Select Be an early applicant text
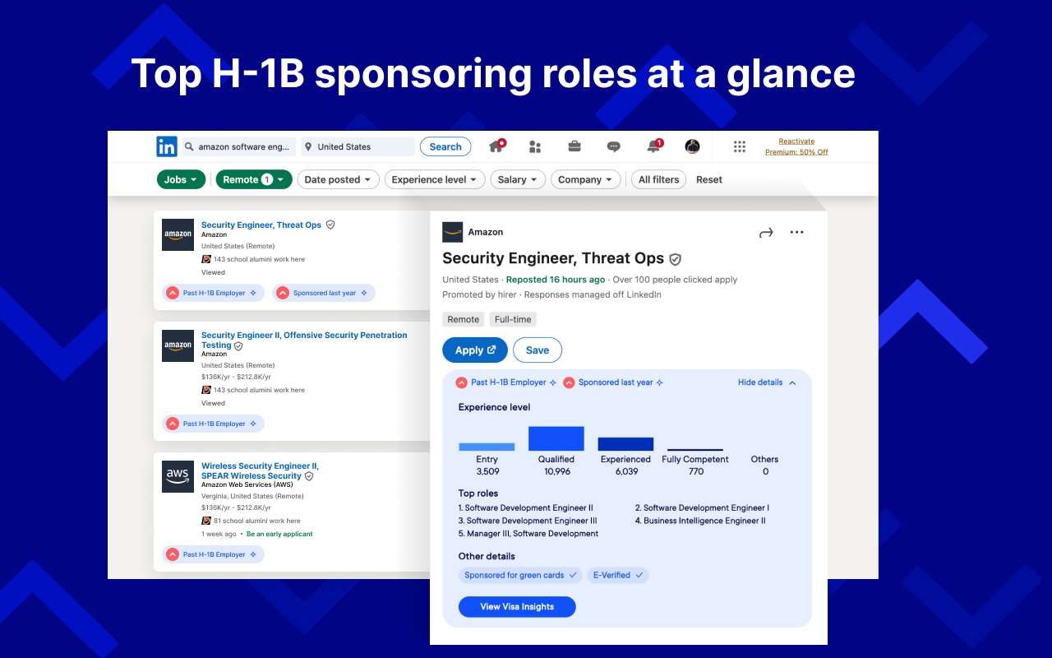1052x658 pixels. 279,534
